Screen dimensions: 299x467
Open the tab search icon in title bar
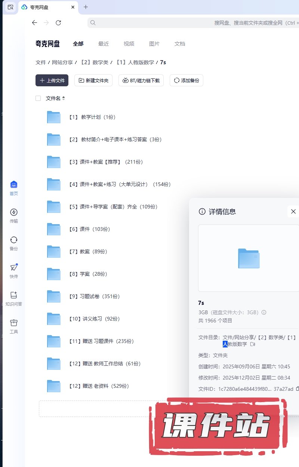(10, 7)
